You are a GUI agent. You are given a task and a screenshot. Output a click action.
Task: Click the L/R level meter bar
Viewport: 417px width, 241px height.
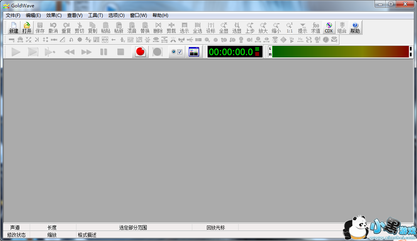pos(341,52)
